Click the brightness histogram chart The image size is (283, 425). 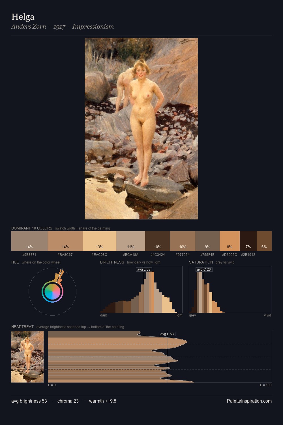141,290
